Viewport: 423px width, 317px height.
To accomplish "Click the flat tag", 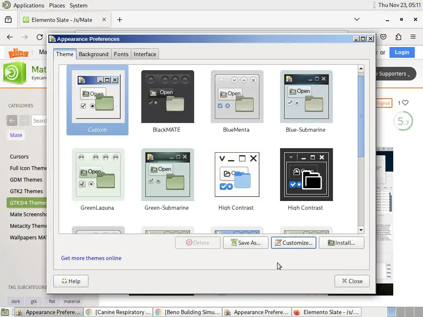I will click(x=52, y=301).
